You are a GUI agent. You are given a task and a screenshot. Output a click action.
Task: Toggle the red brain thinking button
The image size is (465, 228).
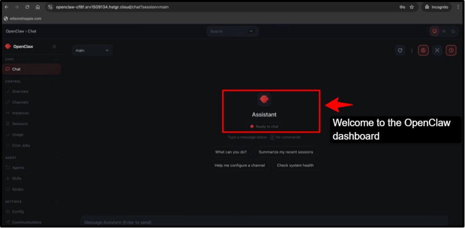click(x=423, y=50)
